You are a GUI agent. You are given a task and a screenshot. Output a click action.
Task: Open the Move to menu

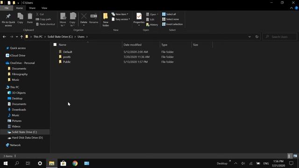63,20
